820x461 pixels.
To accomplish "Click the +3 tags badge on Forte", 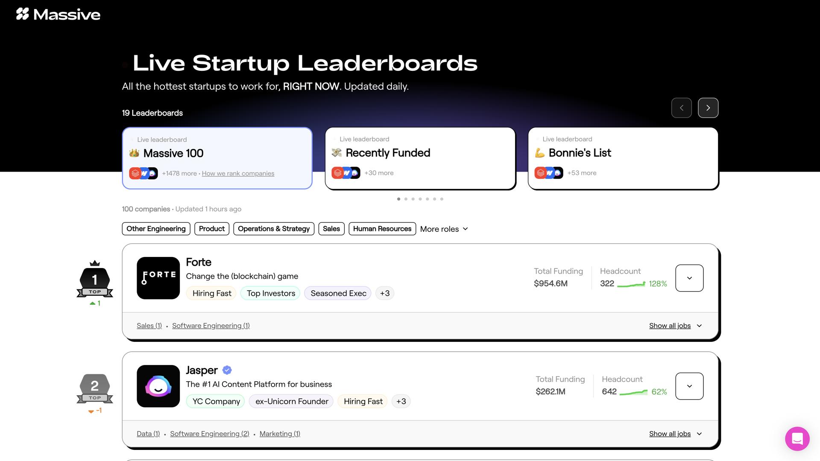I will click(x=384, y=293).
